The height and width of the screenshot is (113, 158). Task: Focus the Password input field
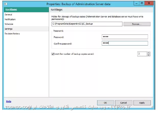pos(125,37)
